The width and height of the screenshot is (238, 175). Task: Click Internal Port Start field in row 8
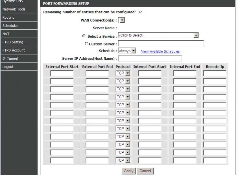coord(150,129)
